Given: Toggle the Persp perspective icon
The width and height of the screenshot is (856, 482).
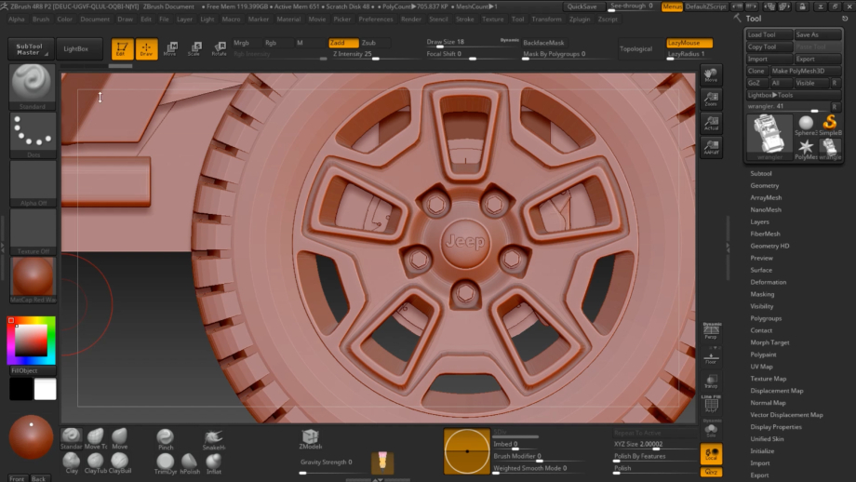Looking at the screenshot, I should tap(712, 331).
